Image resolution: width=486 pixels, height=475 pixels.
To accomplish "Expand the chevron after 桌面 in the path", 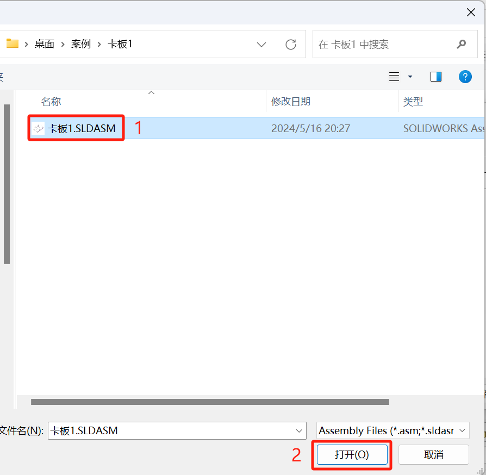I will click(63, 45).
